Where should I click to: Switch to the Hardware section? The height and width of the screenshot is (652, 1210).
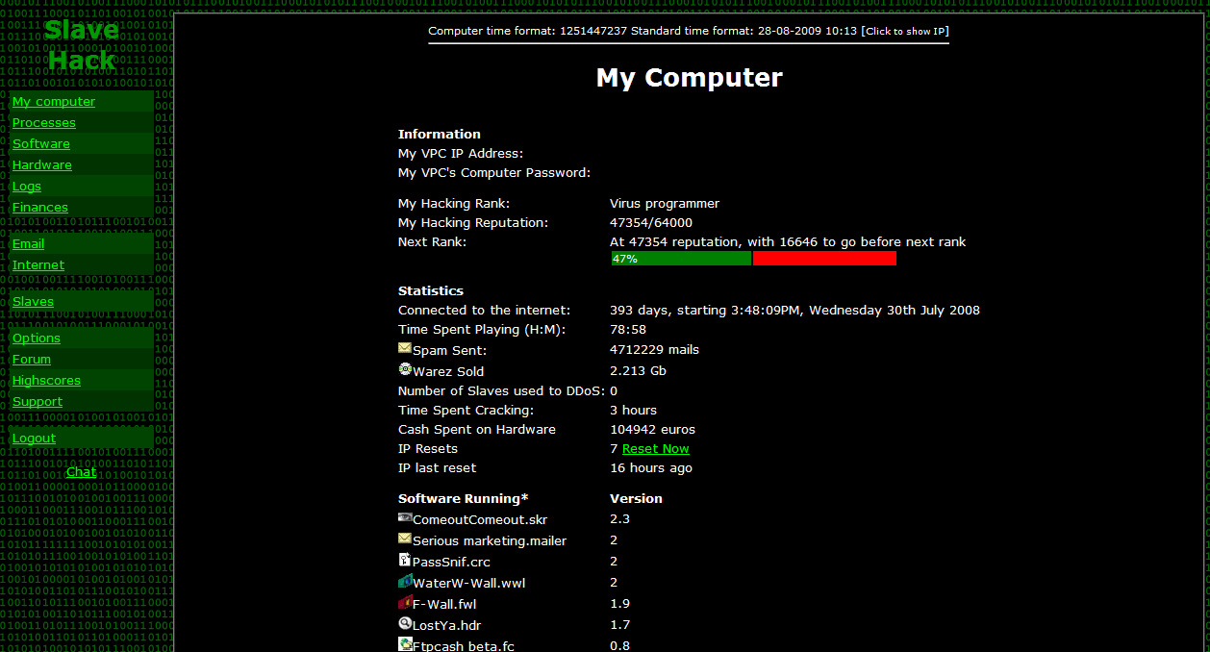[x=41, y=164]
